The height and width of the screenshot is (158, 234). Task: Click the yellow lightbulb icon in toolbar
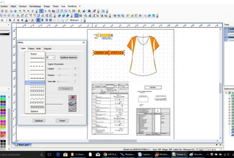click(79, 11)
